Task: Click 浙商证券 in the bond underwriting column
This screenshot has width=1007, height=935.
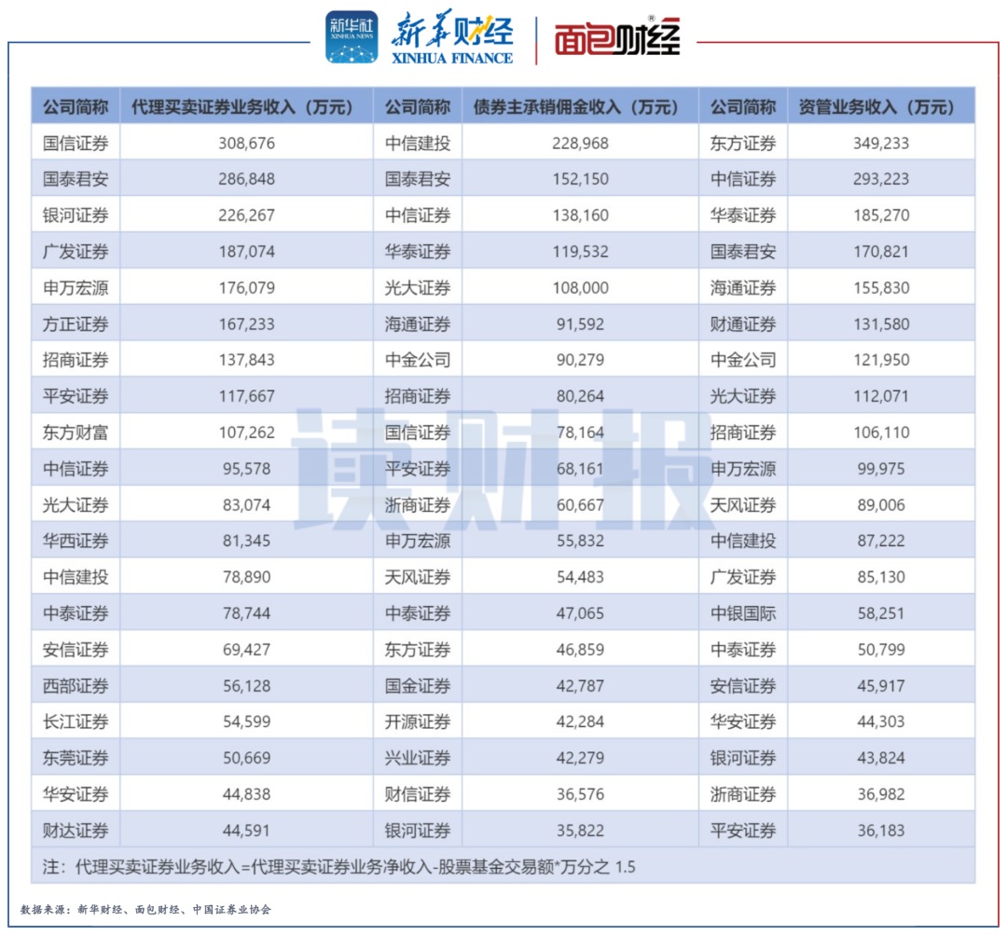Action: (x=418, y=504)
